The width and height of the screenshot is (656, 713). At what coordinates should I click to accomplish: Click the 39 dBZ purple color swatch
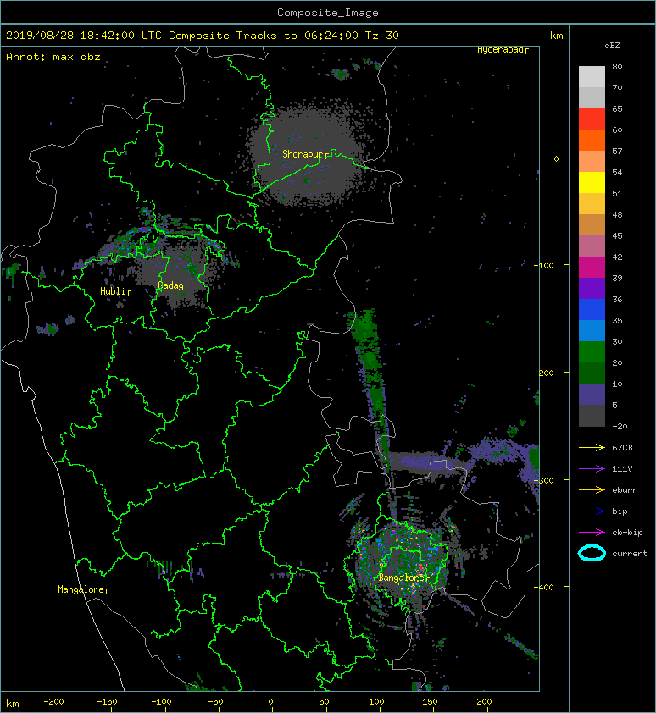coord(592,288)
